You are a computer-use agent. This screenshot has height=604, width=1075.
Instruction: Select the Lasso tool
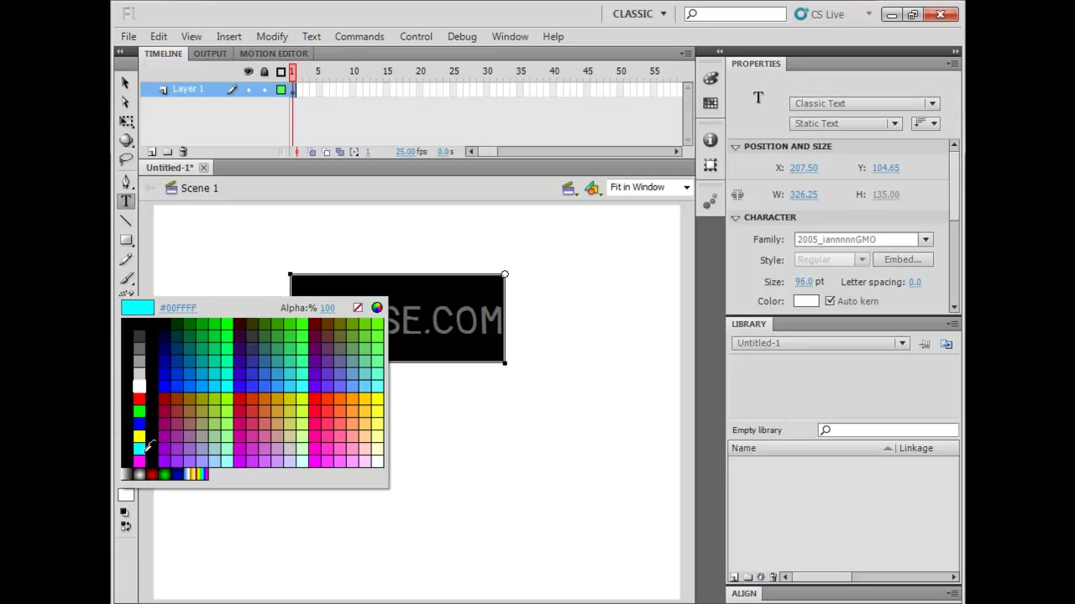tap(126, 159)
